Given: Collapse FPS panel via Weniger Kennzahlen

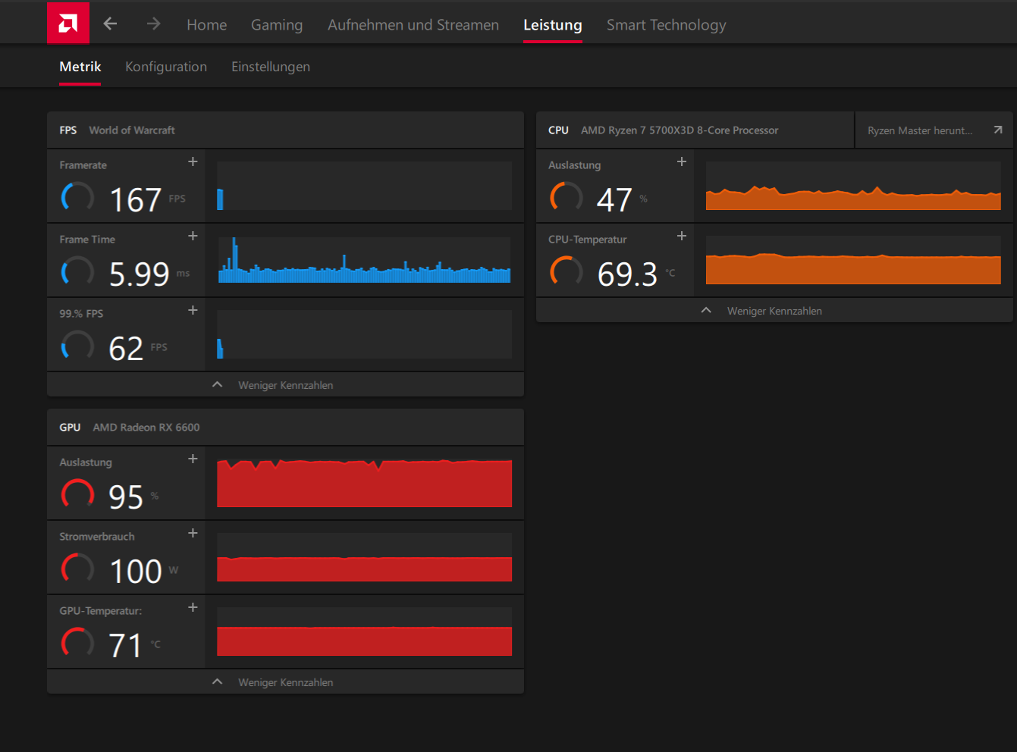Looking at the screenshot, I should click(285, 384).
